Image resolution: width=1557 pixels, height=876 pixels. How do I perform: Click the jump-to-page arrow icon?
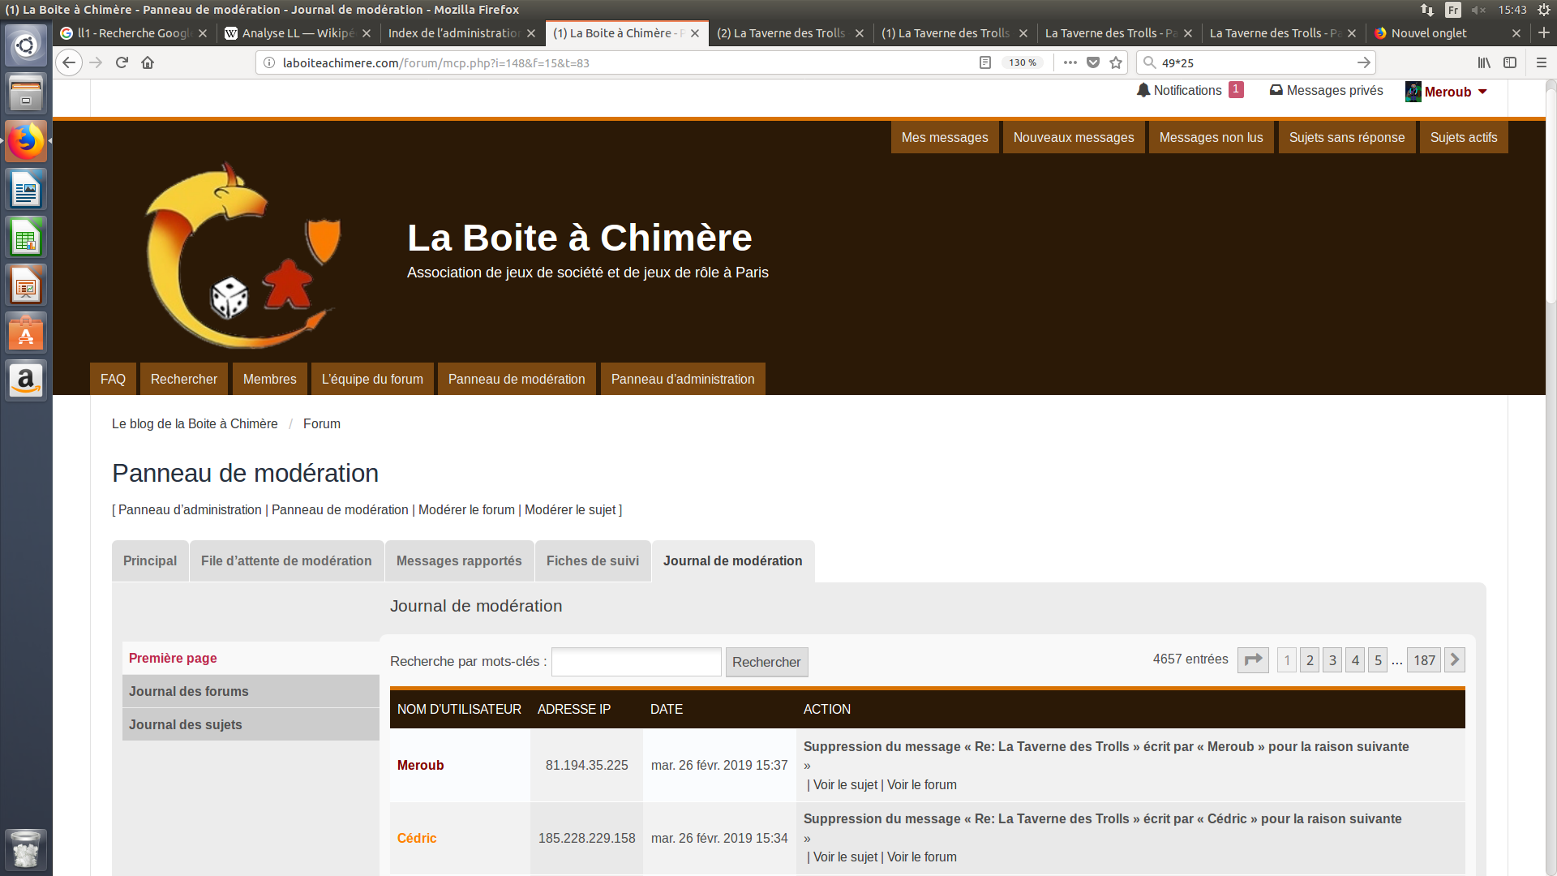click(1253, 659)
